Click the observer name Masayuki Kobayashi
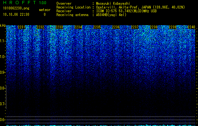 click(x=113, y=3)
